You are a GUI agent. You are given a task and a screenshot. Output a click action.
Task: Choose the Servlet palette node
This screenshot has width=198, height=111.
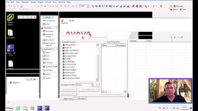tap(47, 78)
